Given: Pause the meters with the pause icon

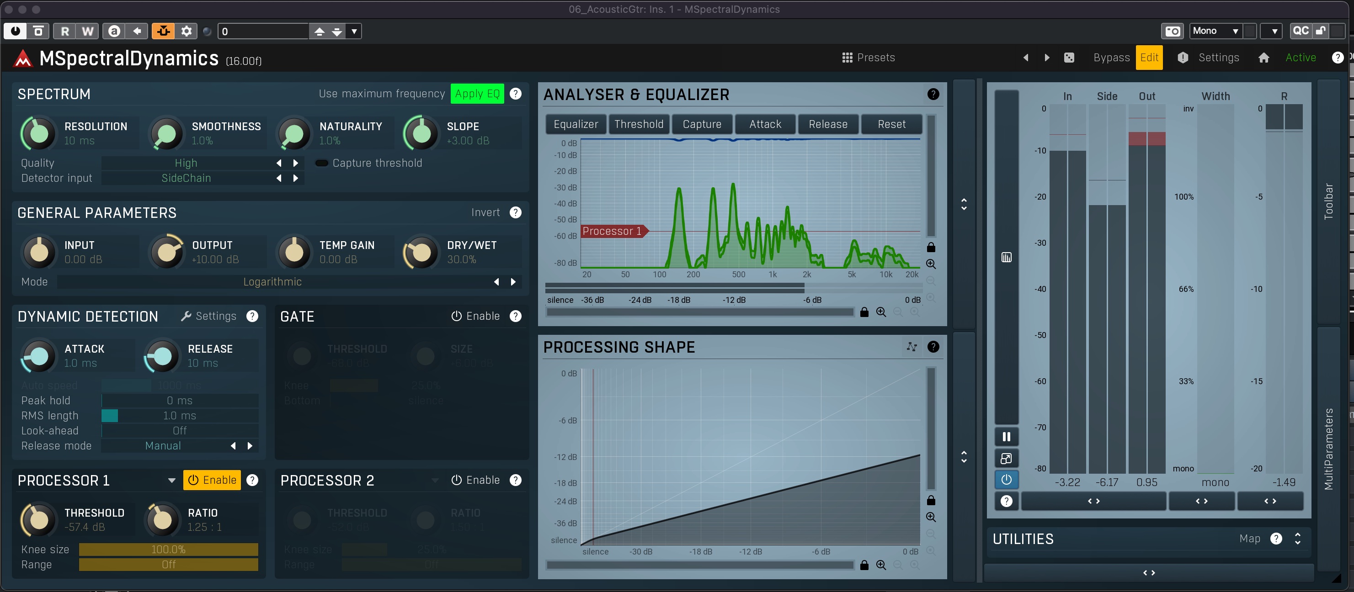Looking at the screenshot, I should click(x=1006, y=437).
